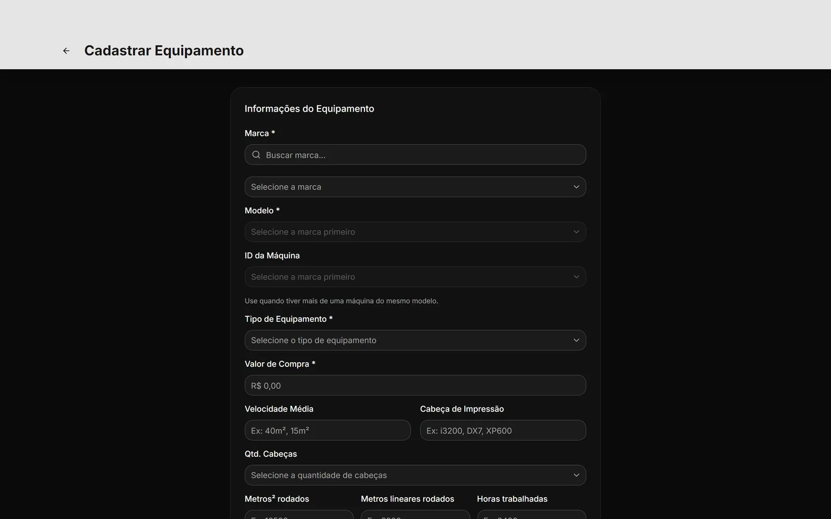Click the Cadastrar Equipamento page title
This screenshot has width=831, height=519.
164,51
